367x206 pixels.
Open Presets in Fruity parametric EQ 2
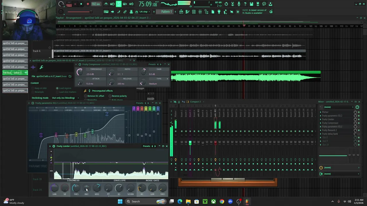coord(140,103)
